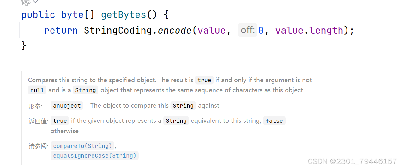Image resolution: width=398 pixels, height=168 pixels.
Task: Click the public keyword
Action: pos(38,15)
